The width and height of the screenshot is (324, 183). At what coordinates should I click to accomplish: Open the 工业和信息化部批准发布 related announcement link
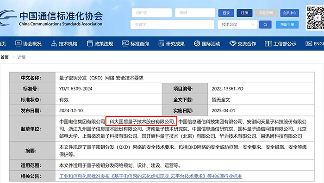pos(150,176)
